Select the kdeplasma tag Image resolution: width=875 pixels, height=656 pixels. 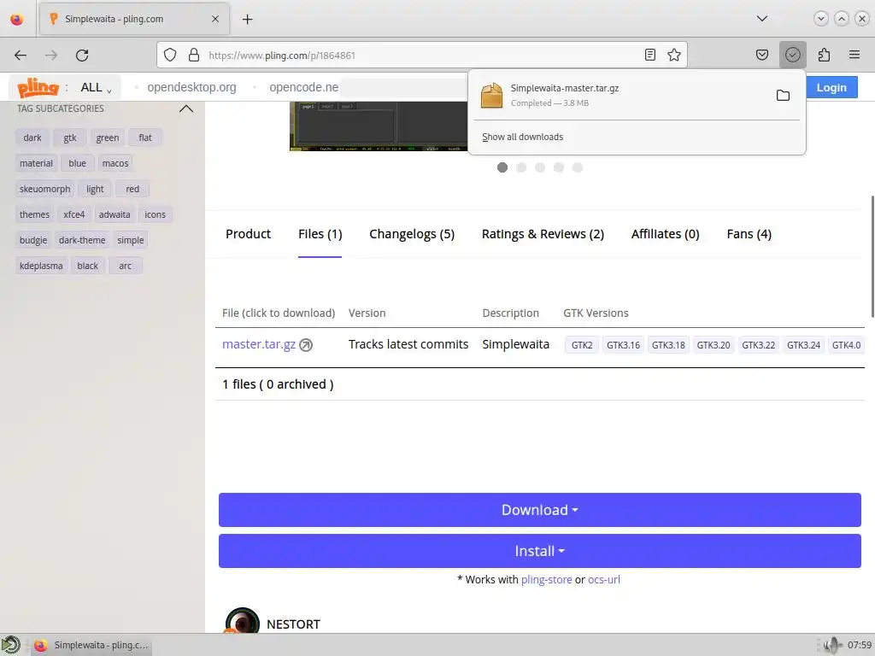pyautogui.click(x=41, y=266)
